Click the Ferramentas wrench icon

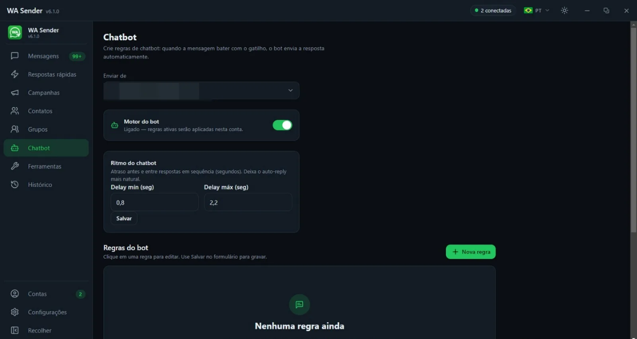coord(15,166)
